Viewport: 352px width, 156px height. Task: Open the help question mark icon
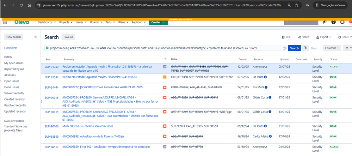click(334, 22)
